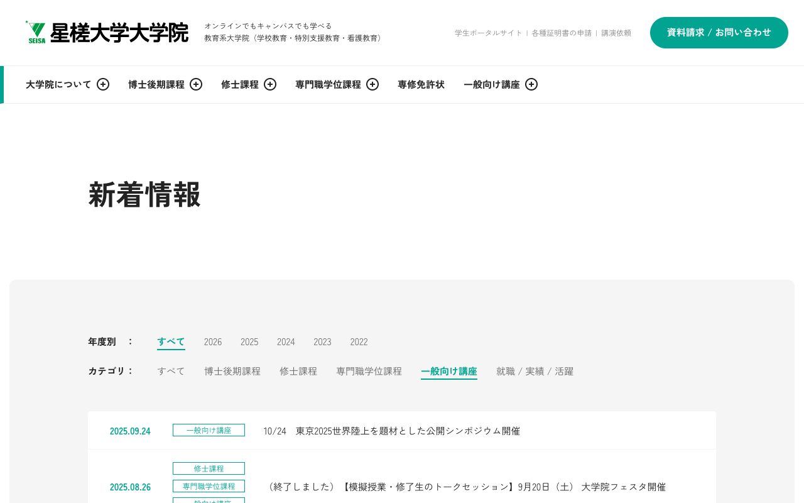
Task: Click the 修士課程 tag on the 08.26 news
Action: click(x=209, y=468)
